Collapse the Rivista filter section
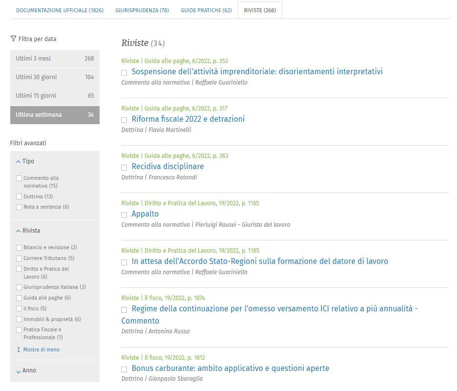Viewport: 457px width, 391px height. pos(19,231)
